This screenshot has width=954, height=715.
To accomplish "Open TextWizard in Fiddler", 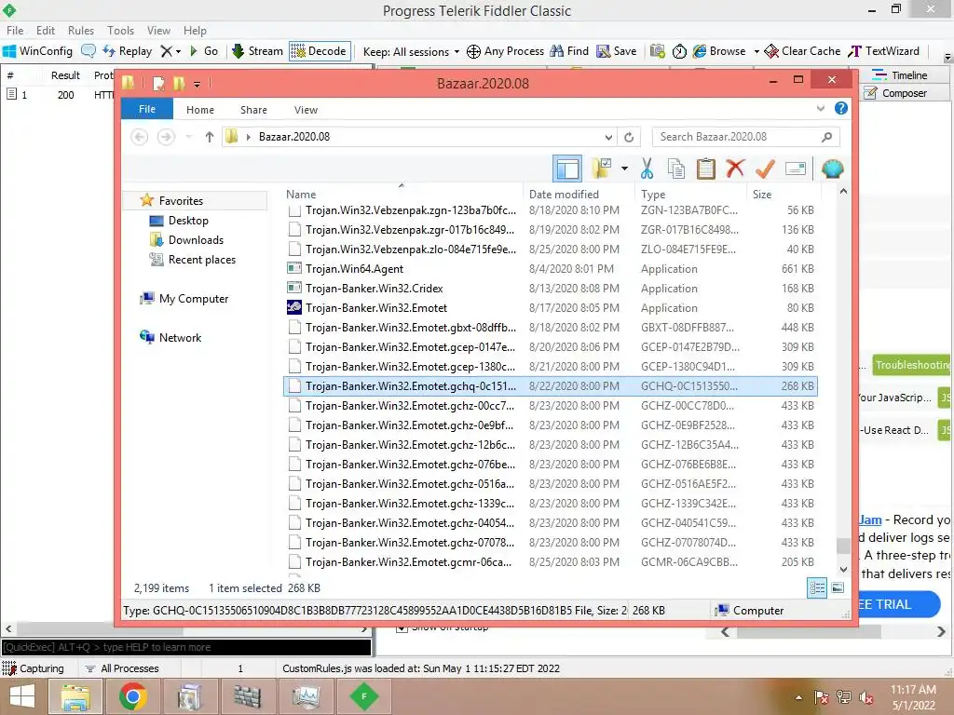I will (x=883, y=52).
